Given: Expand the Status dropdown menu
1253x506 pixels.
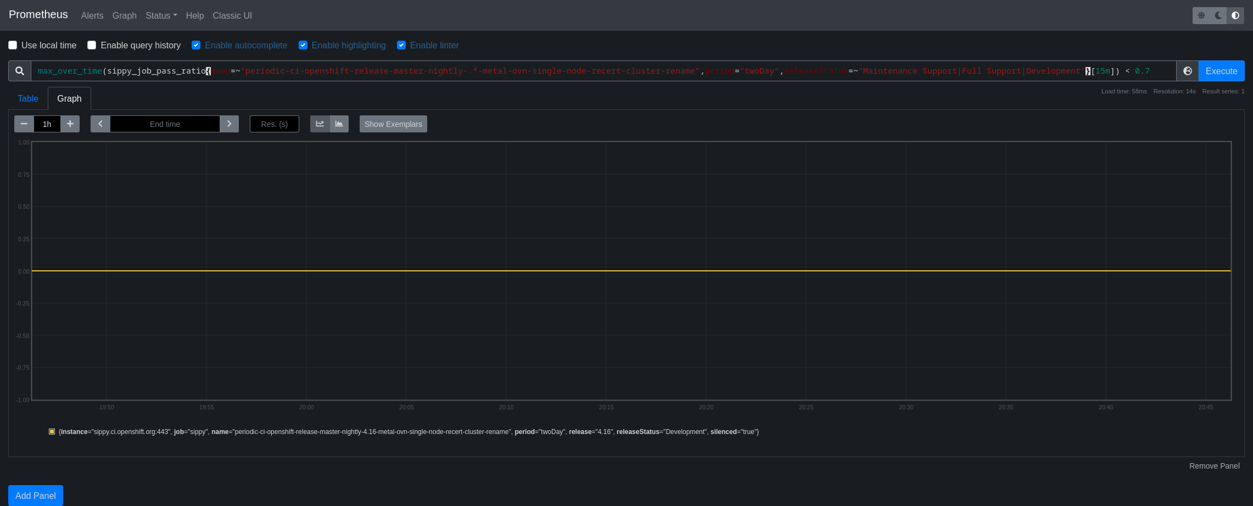Looking at the screenshot, I should 161,15.
